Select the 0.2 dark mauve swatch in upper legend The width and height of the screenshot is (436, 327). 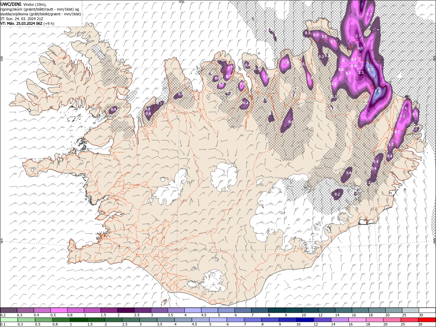[x=9, y=310]
